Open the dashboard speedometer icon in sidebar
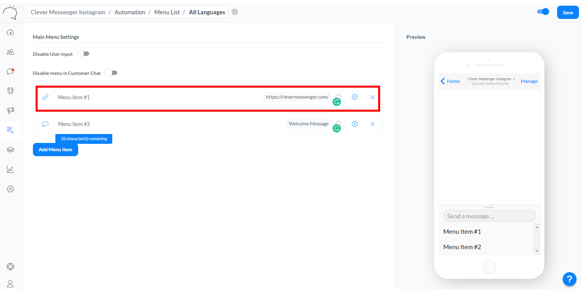Screen dimensions: 583x295 10,32
